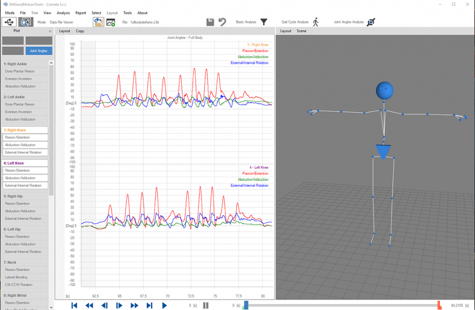The height and width of the screenshot is (310, 475).
Task: Click Copy above the chart
Action: click(80, 31)
